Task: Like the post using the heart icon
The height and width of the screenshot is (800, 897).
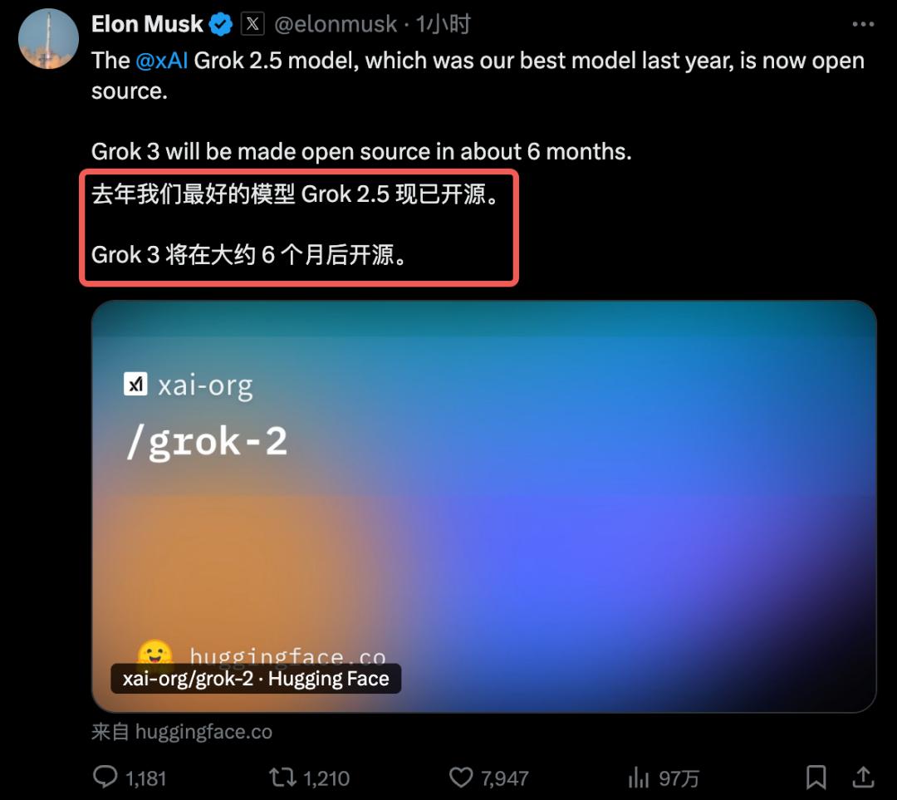Action: tap(460, 777)
